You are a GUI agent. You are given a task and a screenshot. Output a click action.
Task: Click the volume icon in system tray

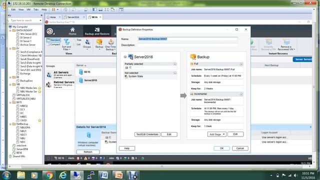(295, 175)
